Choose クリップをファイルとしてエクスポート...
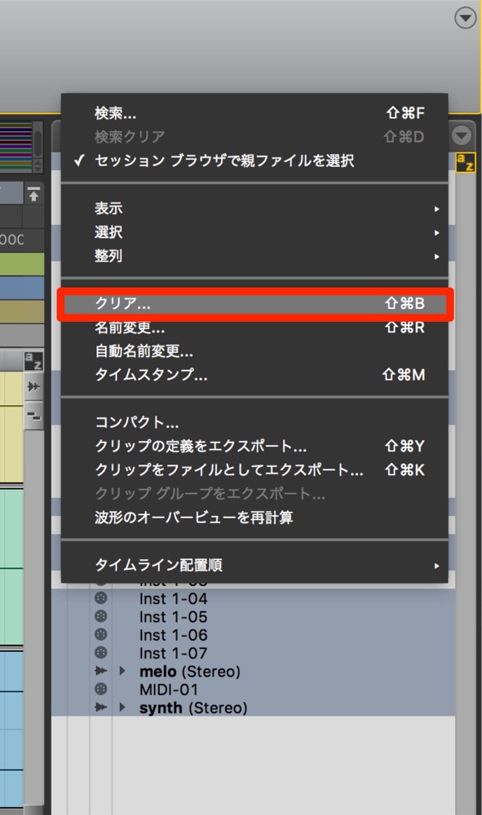 (x=254, y=470)
